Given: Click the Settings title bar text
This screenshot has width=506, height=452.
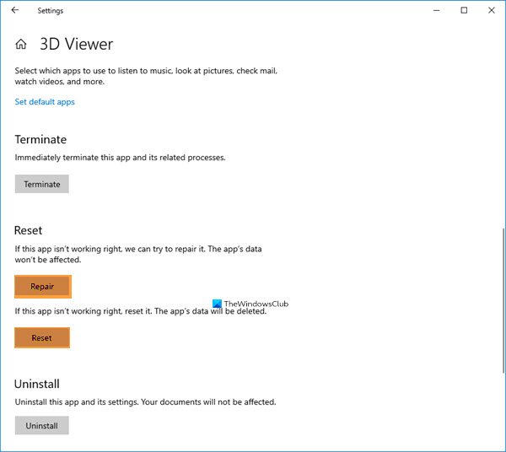Looking at the screenshot, I should click(x=50, y=11).
